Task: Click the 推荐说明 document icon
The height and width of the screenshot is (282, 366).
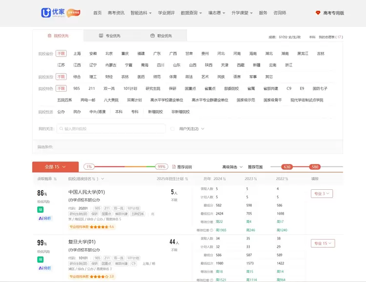Action: (x=173, y=167)
